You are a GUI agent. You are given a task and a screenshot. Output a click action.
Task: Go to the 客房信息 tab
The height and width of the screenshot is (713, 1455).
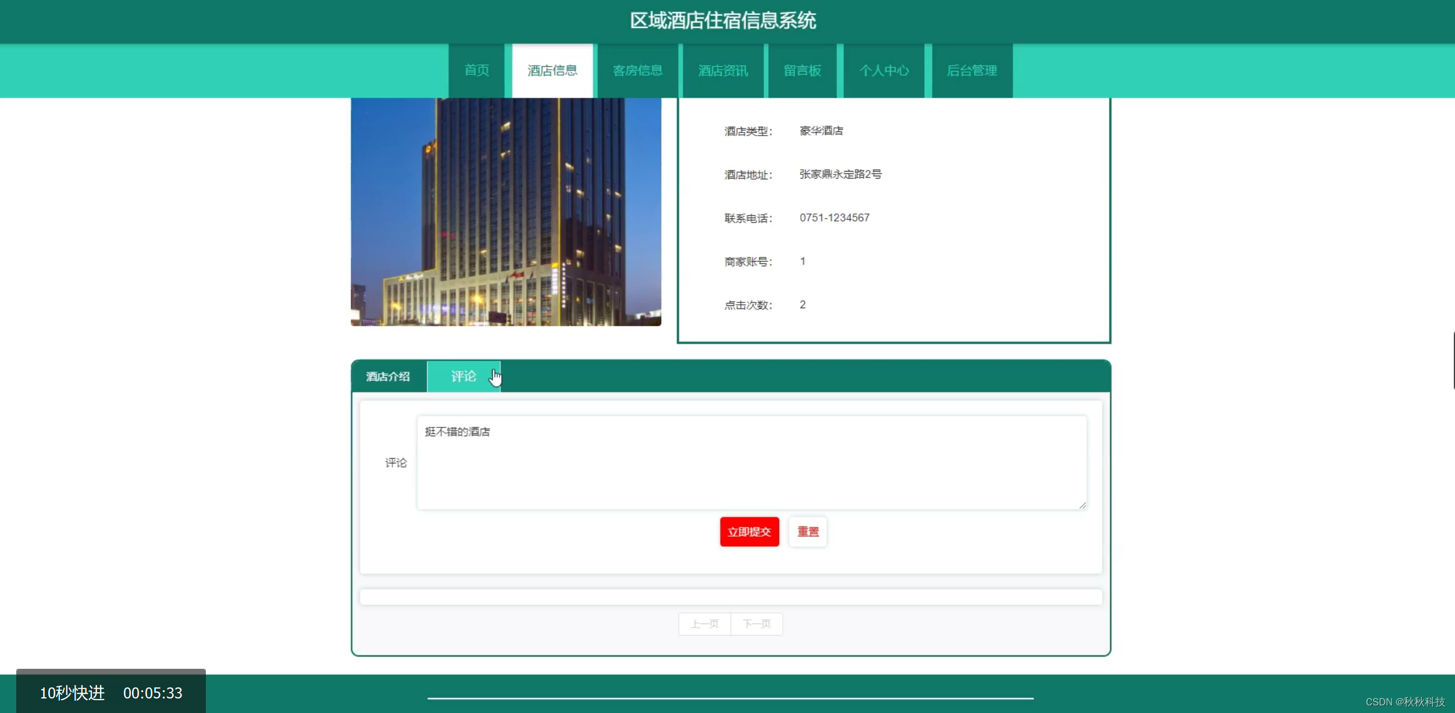point(637,70)
